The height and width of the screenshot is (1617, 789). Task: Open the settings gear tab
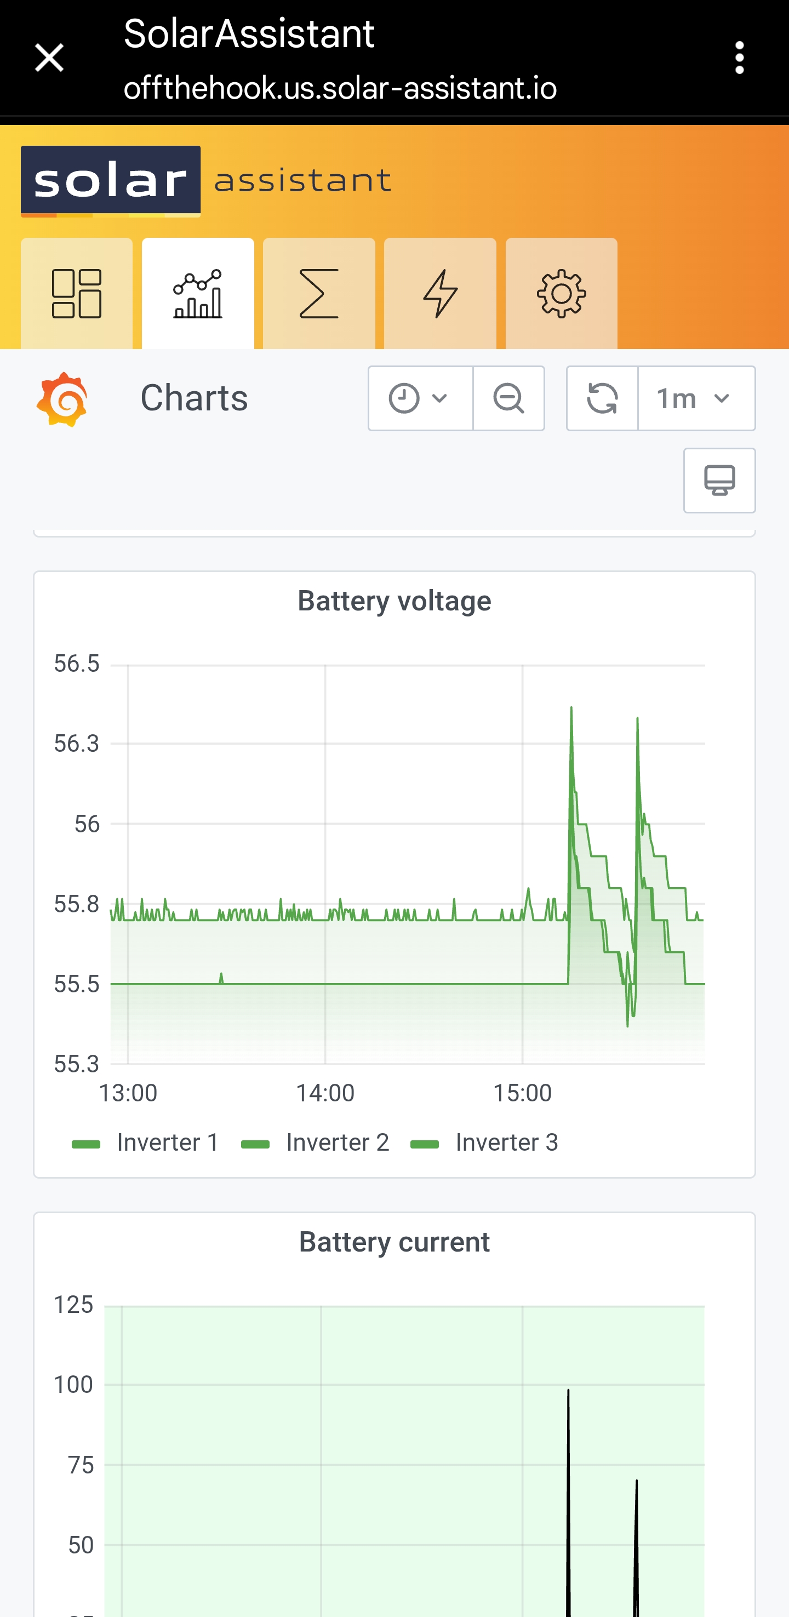click(561, 293)
